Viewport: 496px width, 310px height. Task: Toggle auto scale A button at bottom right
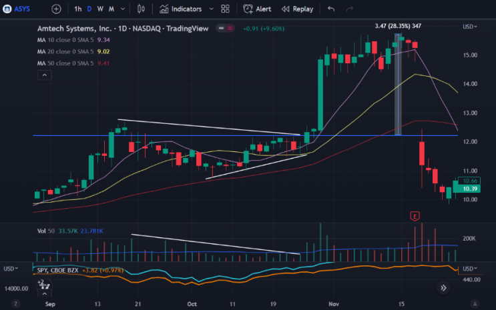tap(475, 304)
